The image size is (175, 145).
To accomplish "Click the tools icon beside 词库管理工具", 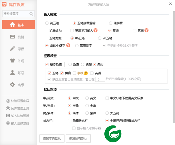I will pyautogui.click(x=8, y=108).
